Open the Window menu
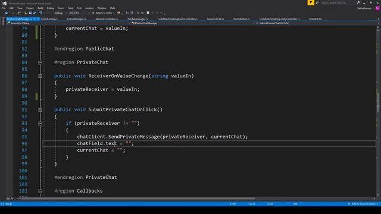The width and height of the screenshot is (381, 214). point(102,8)
